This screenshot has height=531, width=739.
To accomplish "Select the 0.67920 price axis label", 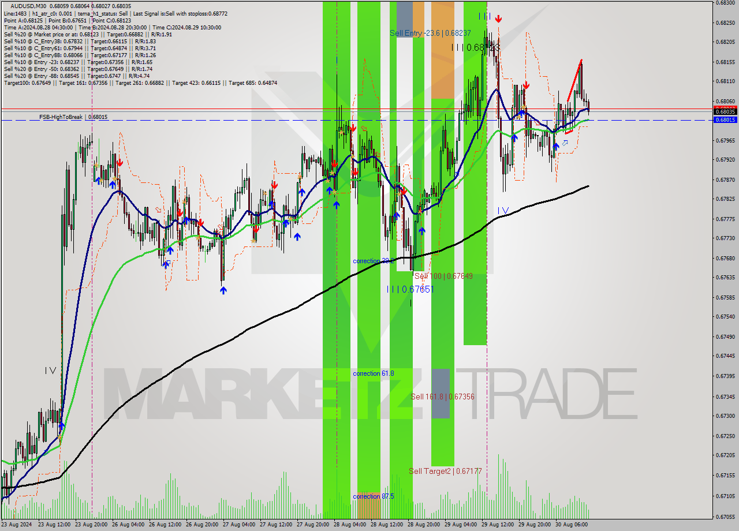I will pos(725,160).
